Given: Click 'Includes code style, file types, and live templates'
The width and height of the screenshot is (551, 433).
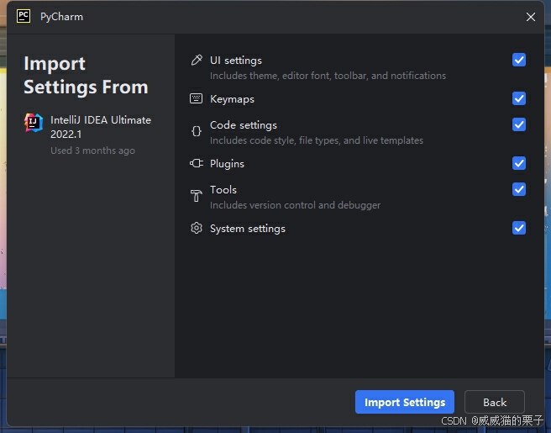Looking at the screenshot, I should (x=317, y=140).
